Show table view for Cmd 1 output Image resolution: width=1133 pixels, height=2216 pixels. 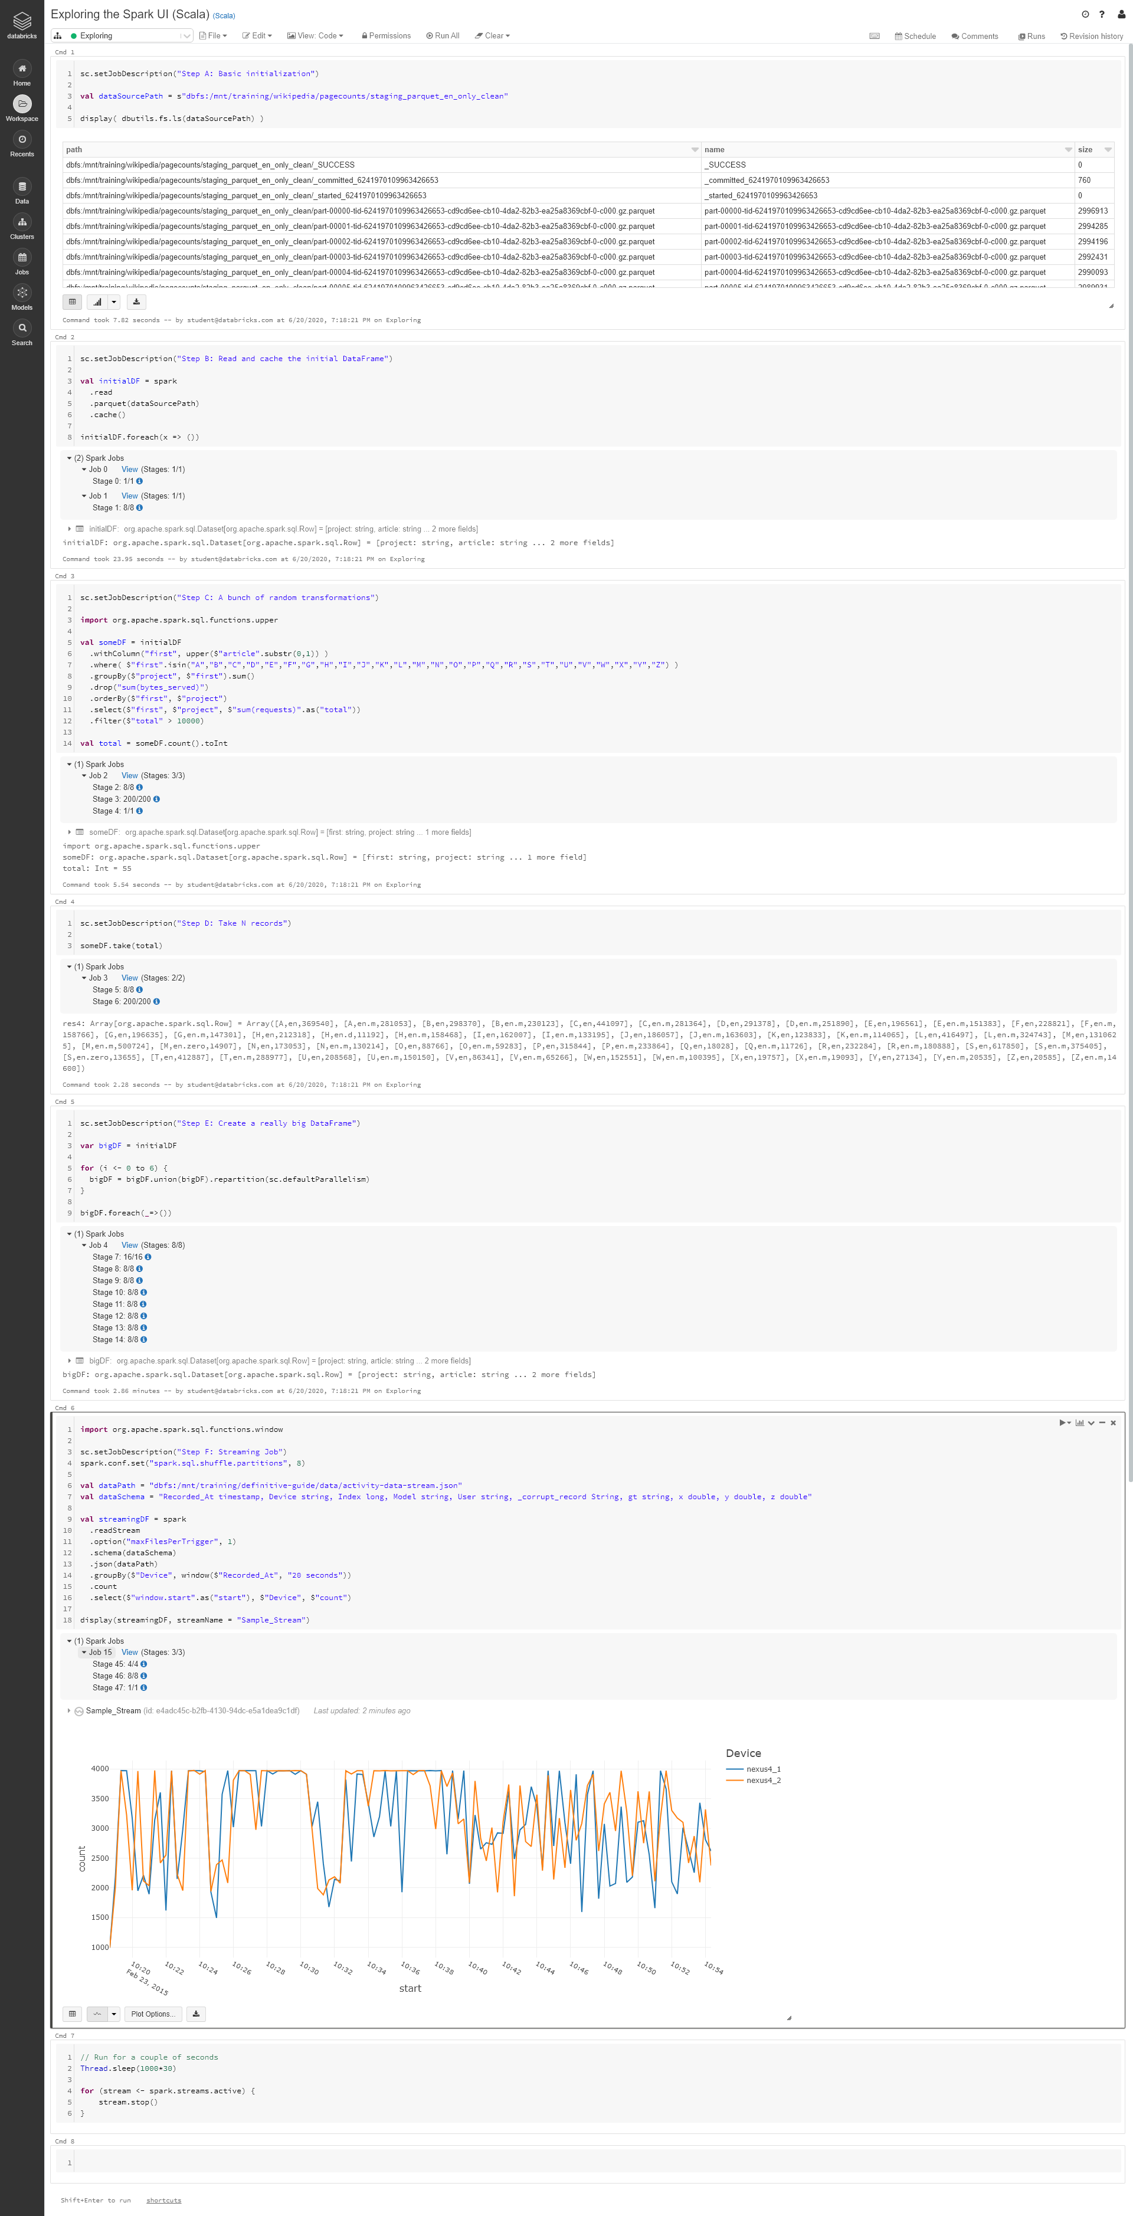72,302
